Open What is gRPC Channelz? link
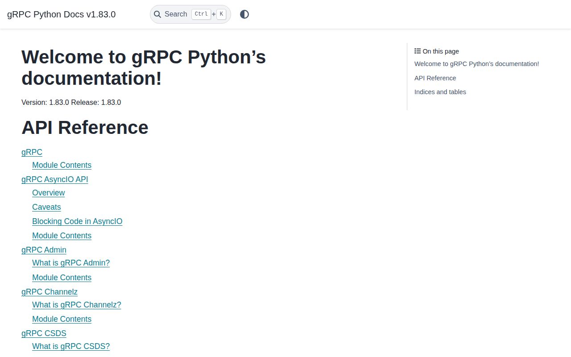Viewport: 571px width, 357px height. click(x=77, y=305)
